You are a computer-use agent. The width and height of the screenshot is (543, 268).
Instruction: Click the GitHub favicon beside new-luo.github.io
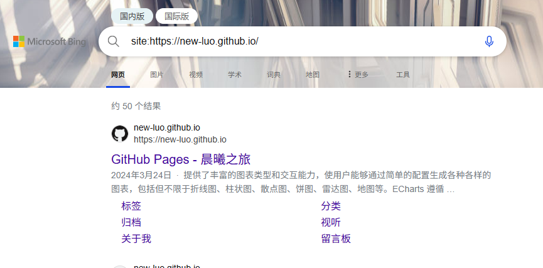point(120,134)
